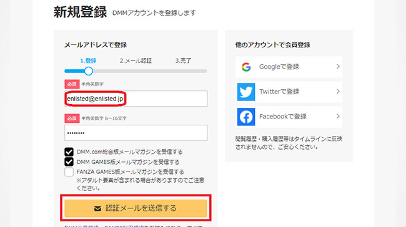Click the red 必須 badge above the password field
The width and height of the screenshot is (406, 227).
(72, 118)
